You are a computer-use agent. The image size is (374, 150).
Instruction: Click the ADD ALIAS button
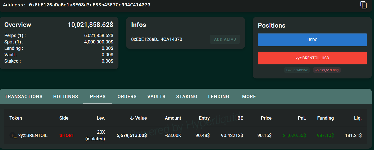225,39
